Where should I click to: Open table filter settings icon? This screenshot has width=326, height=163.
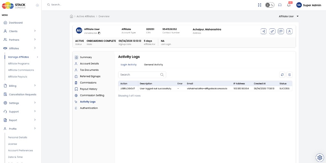pyautogui.click(x=289, y=75)
